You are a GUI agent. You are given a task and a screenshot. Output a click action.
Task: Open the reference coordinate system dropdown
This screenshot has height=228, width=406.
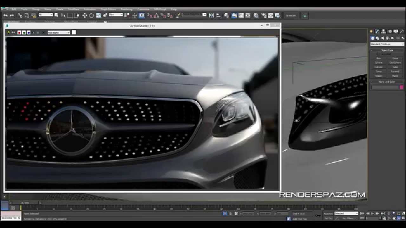tap(116, 15)
